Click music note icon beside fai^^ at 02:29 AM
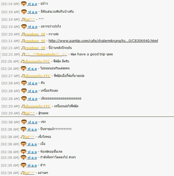Screen dimensions: 174x176 pos(23,113)
